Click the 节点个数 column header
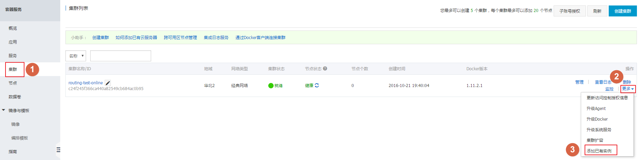The width and height of the screenshot is (639, 160). 360,69
